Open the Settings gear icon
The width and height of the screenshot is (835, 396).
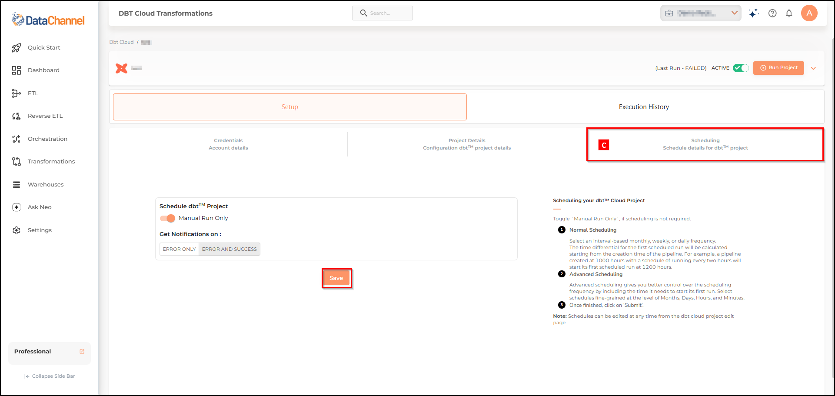point(17,230)
